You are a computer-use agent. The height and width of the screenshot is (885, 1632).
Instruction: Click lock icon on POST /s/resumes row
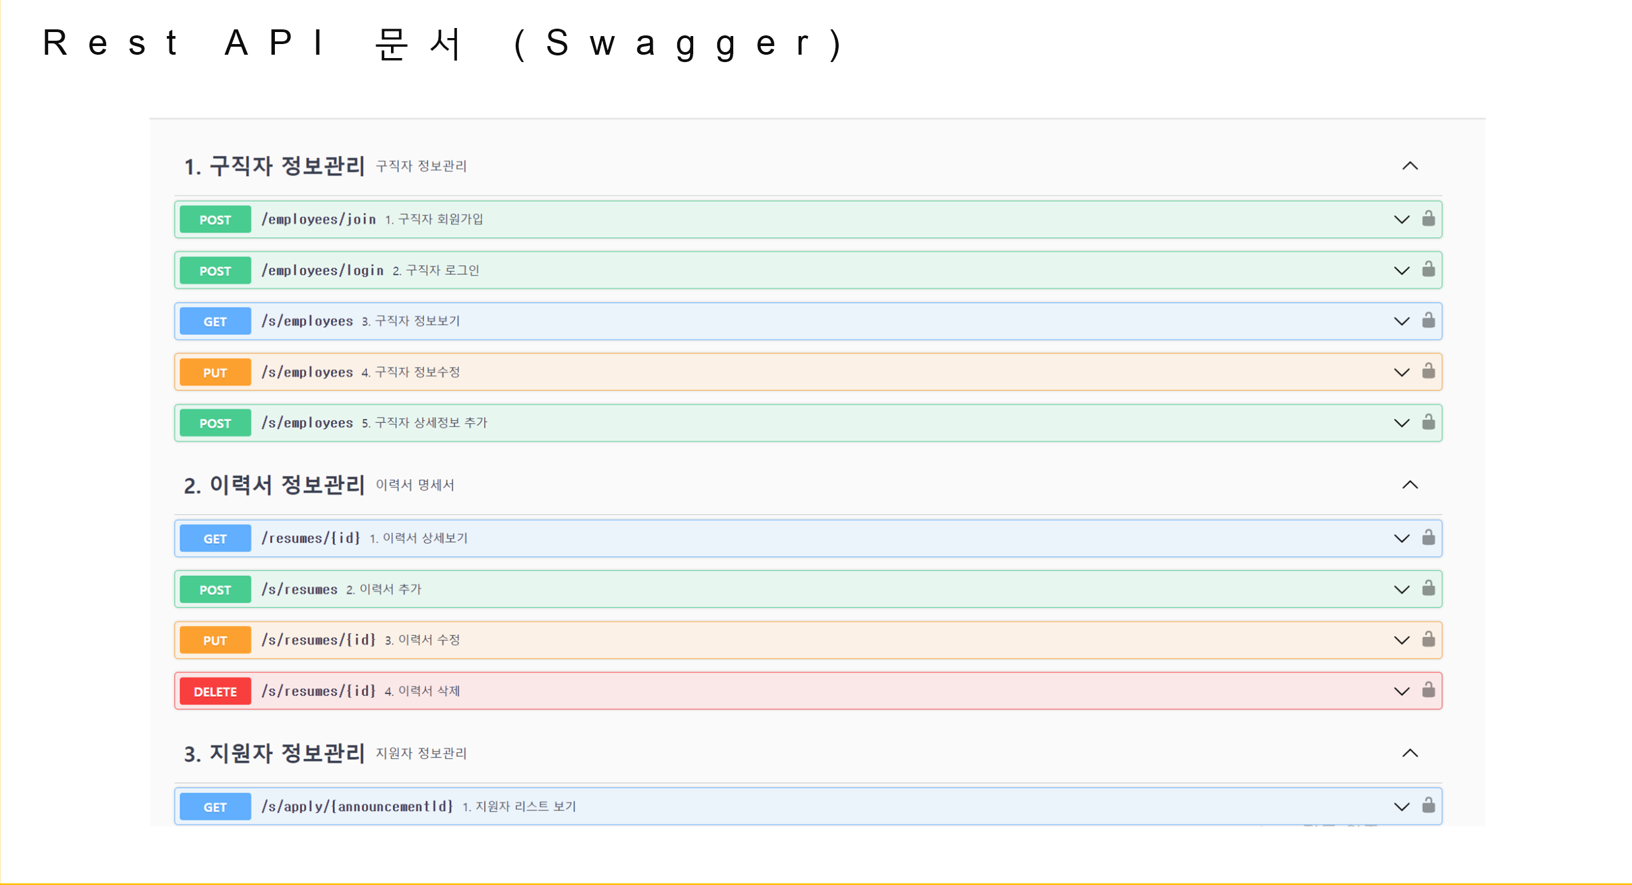[x=1428, y=589]
